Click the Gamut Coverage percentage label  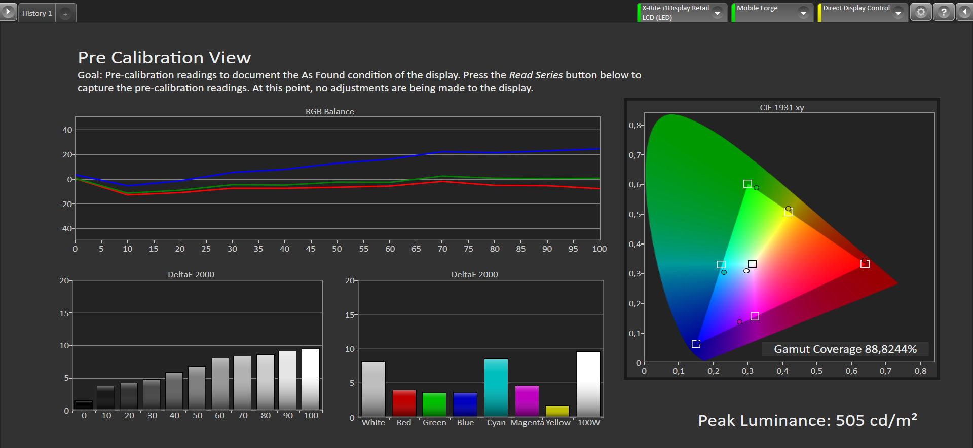point(845,349)
